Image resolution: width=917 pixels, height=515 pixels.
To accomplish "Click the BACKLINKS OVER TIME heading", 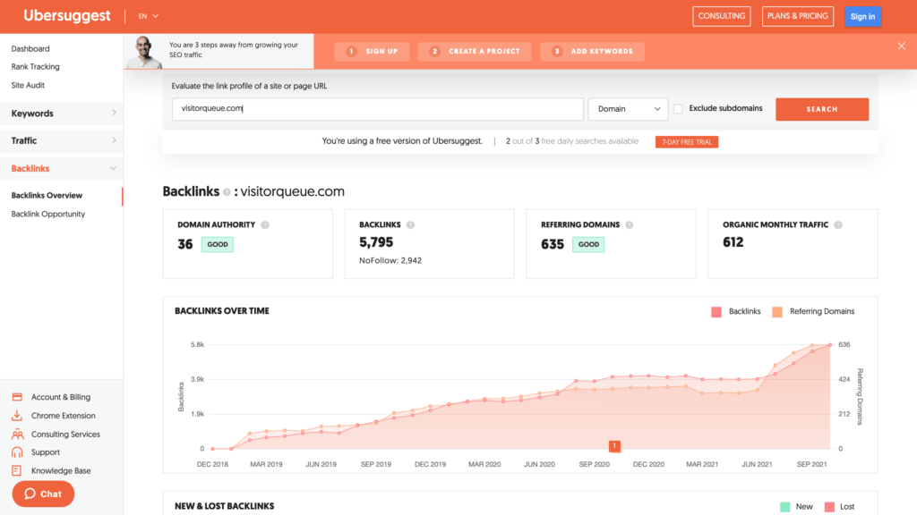I will click(222, 311).
